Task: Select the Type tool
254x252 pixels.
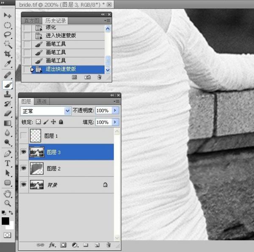Action: tap(8, 163)
